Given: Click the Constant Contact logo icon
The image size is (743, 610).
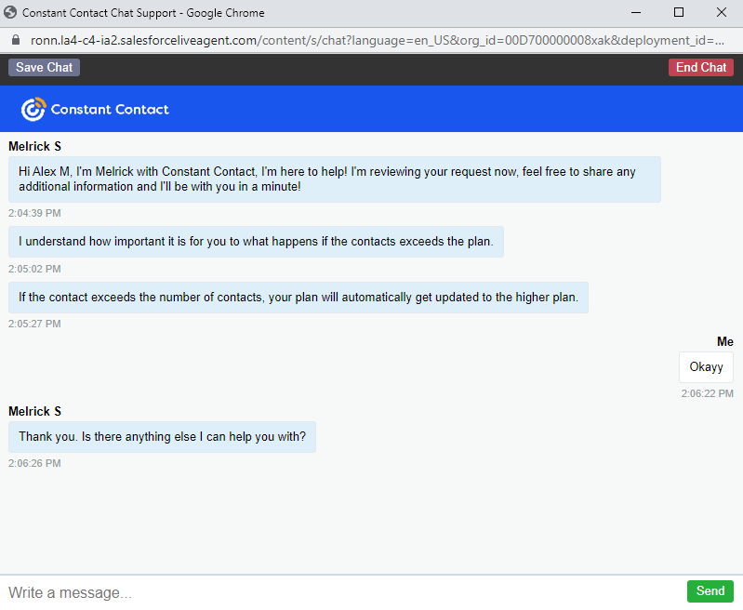Looking at the screenshot, I should 33,110.
